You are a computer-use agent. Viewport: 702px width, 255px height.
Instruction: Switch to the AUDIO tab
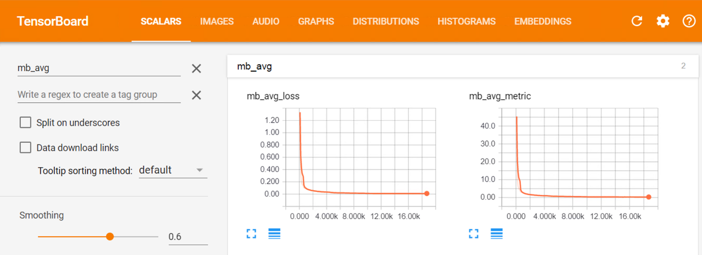(266, 21)
